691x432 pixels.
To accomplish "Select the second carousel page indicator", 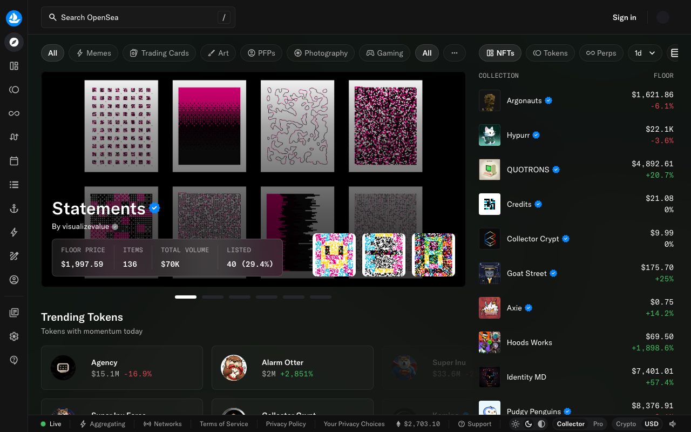I will tap(213, 297).
